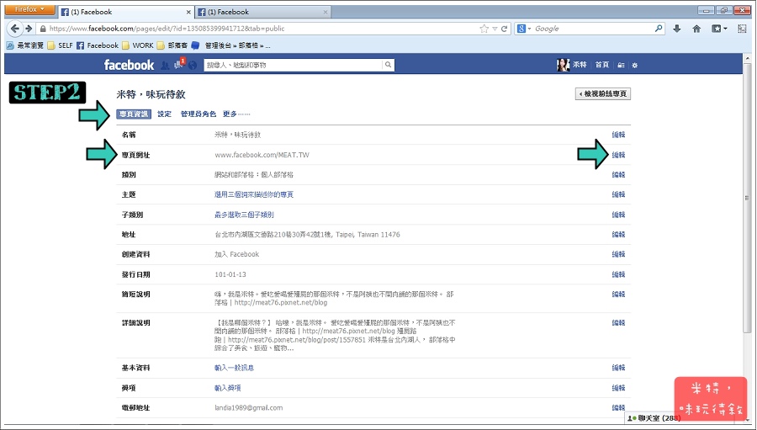Click the 最多選取三個子類別 link
757x430 pixels.
pos(244,215)
